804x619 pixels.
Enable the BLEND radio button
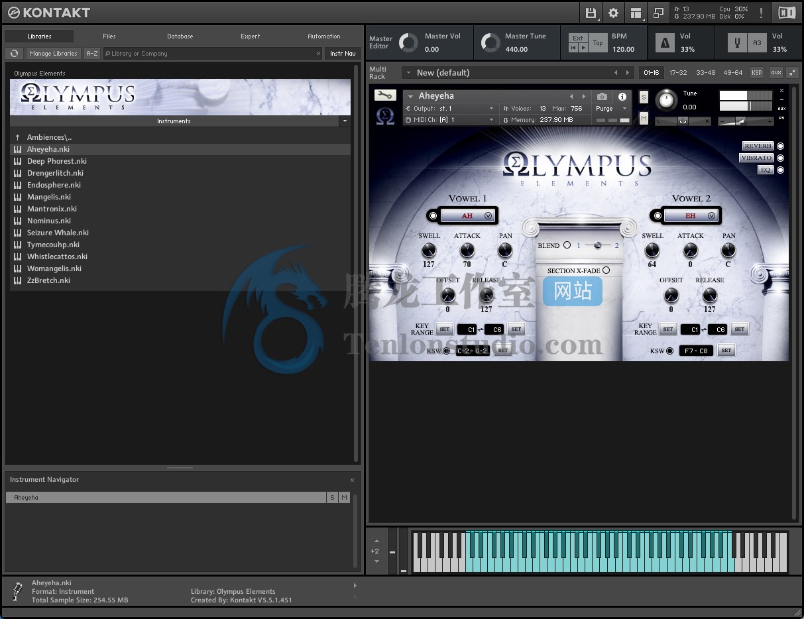pos(567,245)
